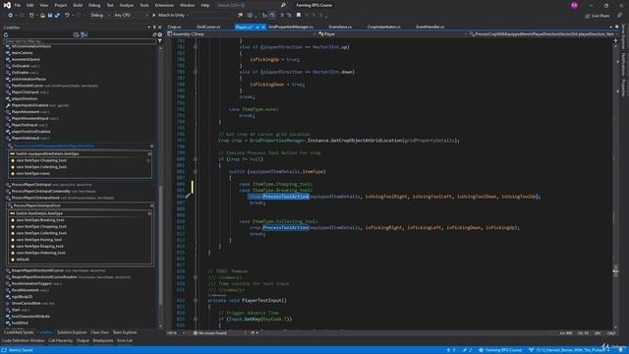The height and width of the screenshot is (354, 629).
Task: Collapse the ProcessPlayerClickInputTool node
Action: coord(151,206)
